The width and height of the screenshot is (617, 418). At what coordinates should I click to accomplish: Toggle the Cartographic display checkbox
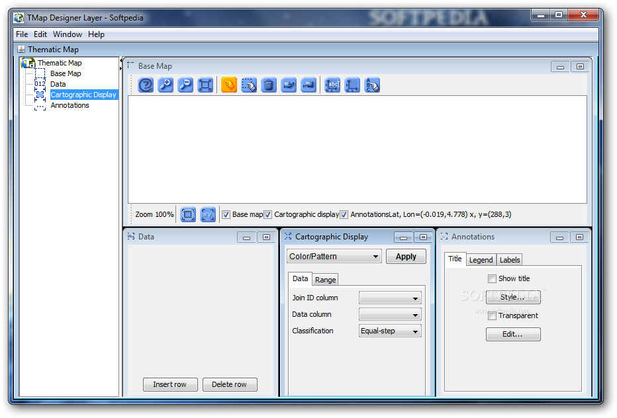pos(267,214)
